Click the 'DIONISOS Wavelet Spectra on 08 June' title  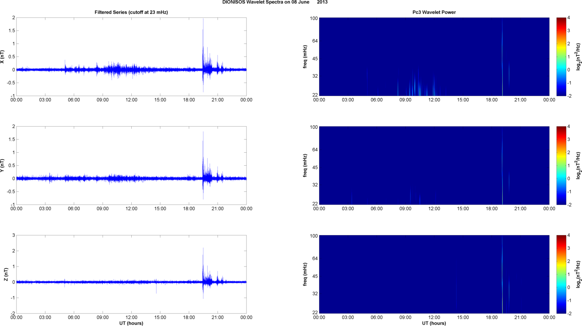(x=266, y=2)
